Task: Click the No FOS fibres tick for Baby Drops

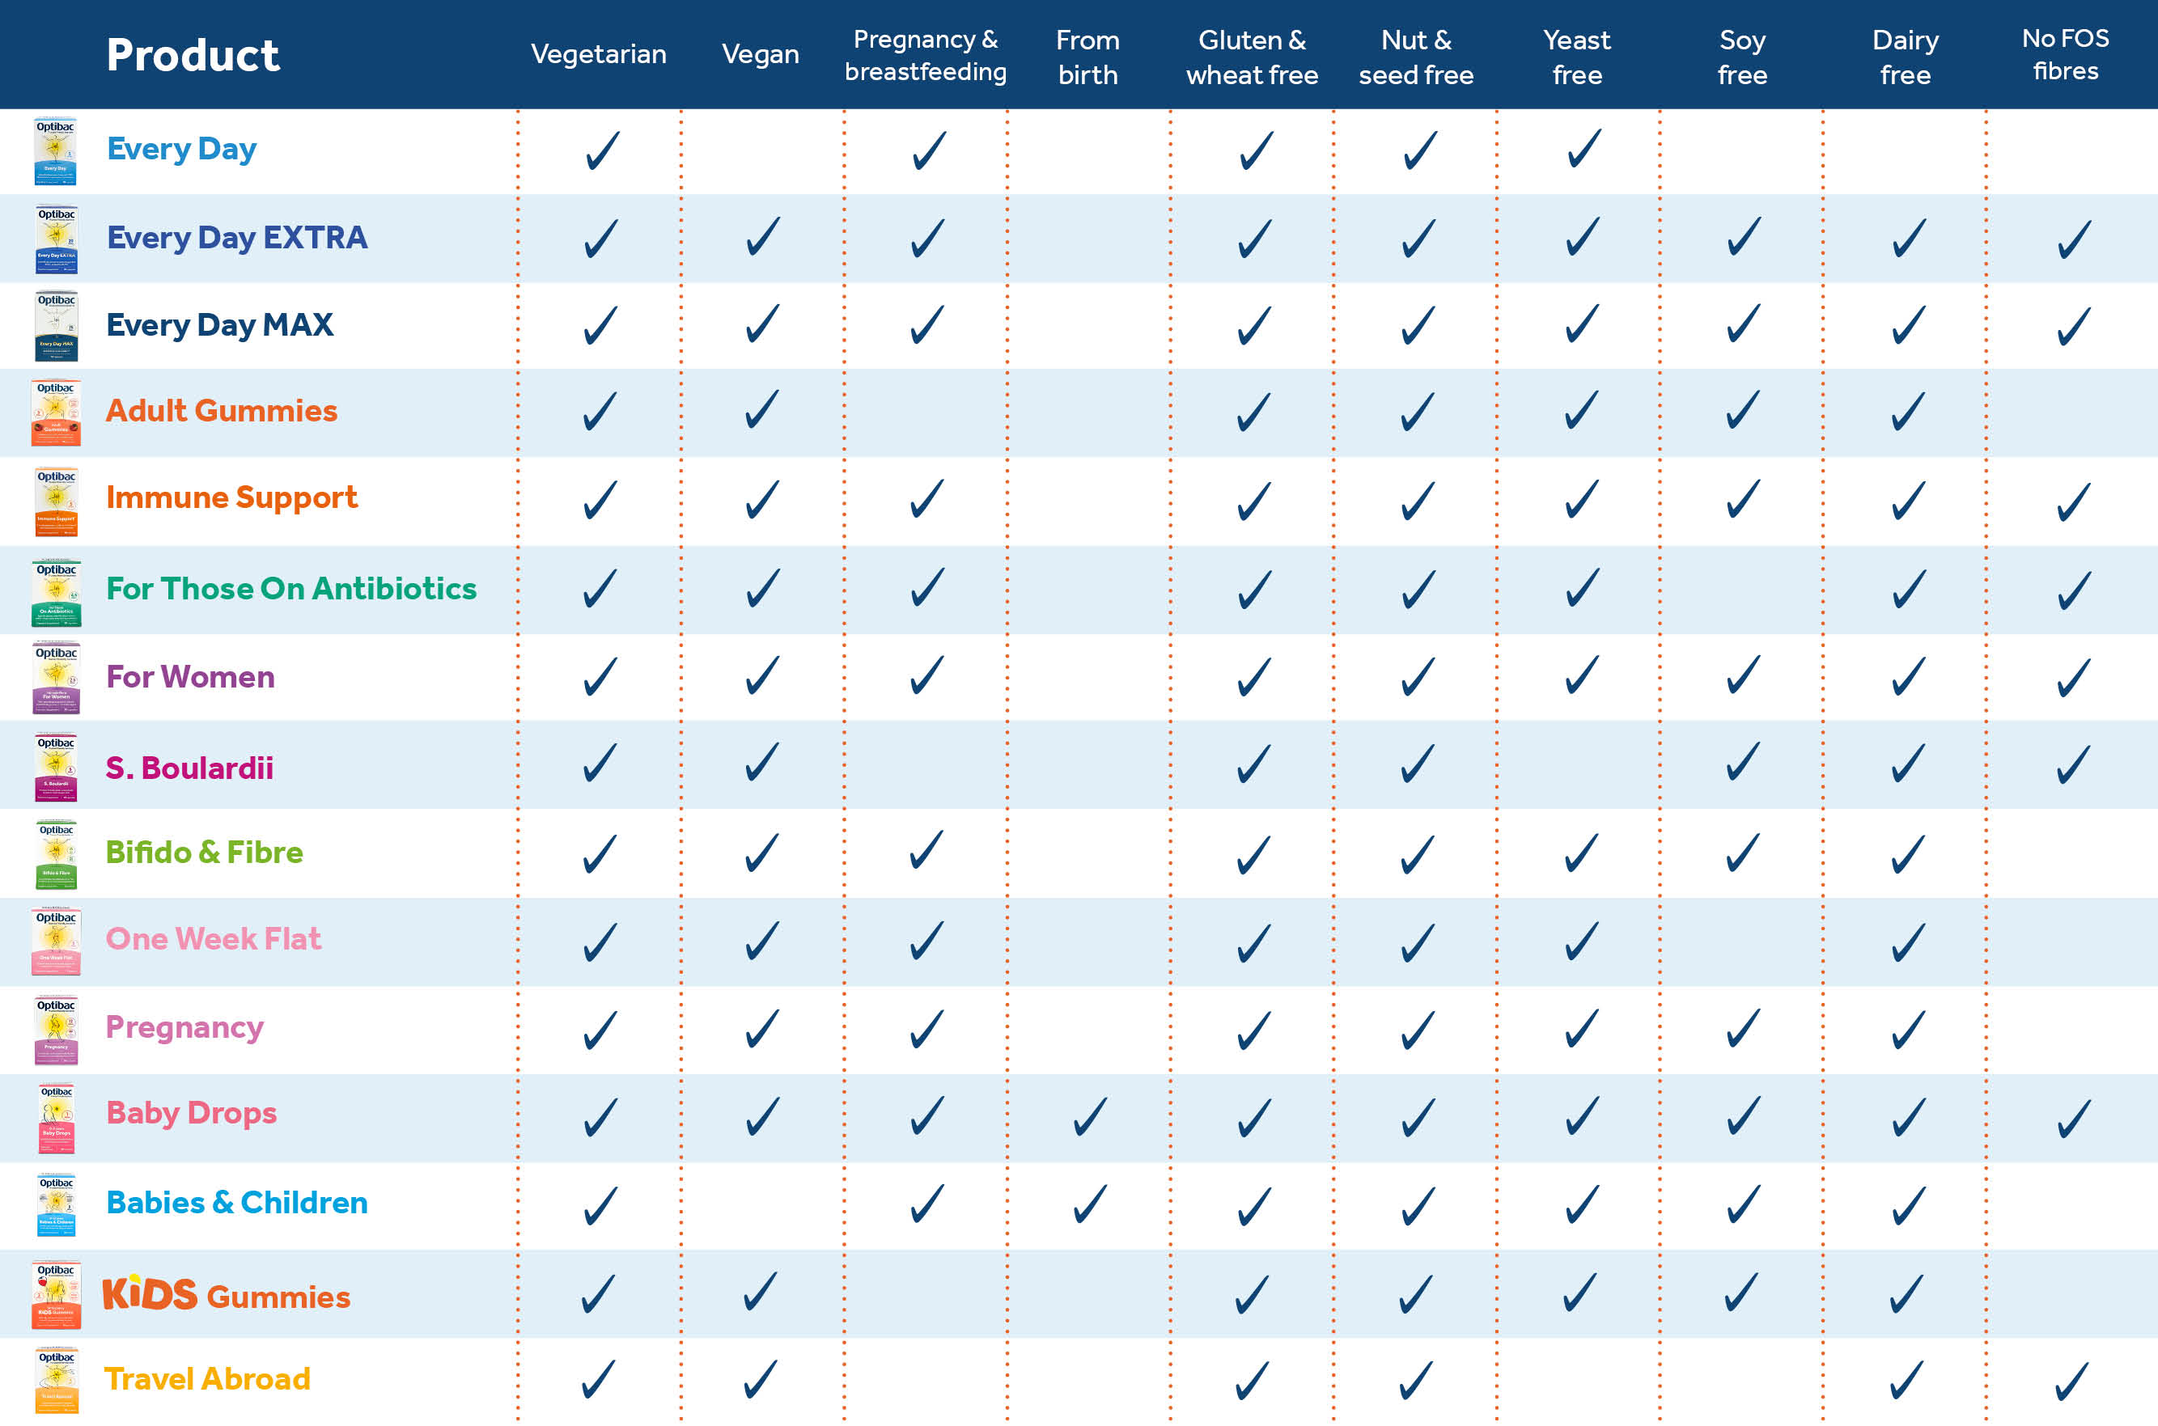Action: (2075, 1119)
